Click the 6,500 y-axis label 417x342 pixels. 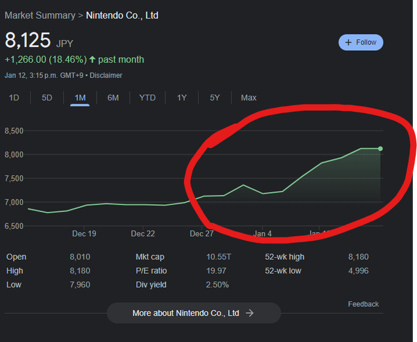tap(14, 226)
